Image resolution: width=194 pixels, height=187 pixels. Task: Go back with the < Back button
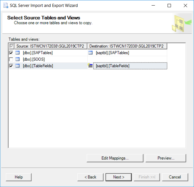(x=90, y=177)
